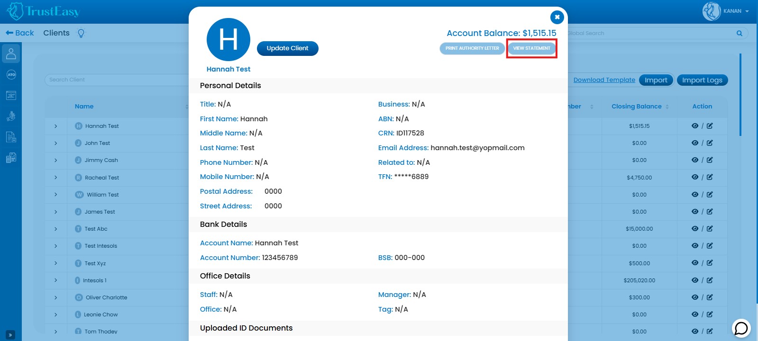Viewport: 758px width, 341px height.
Task: Click the Clients person icon in sidebar
Action: (x=11, y=54)
